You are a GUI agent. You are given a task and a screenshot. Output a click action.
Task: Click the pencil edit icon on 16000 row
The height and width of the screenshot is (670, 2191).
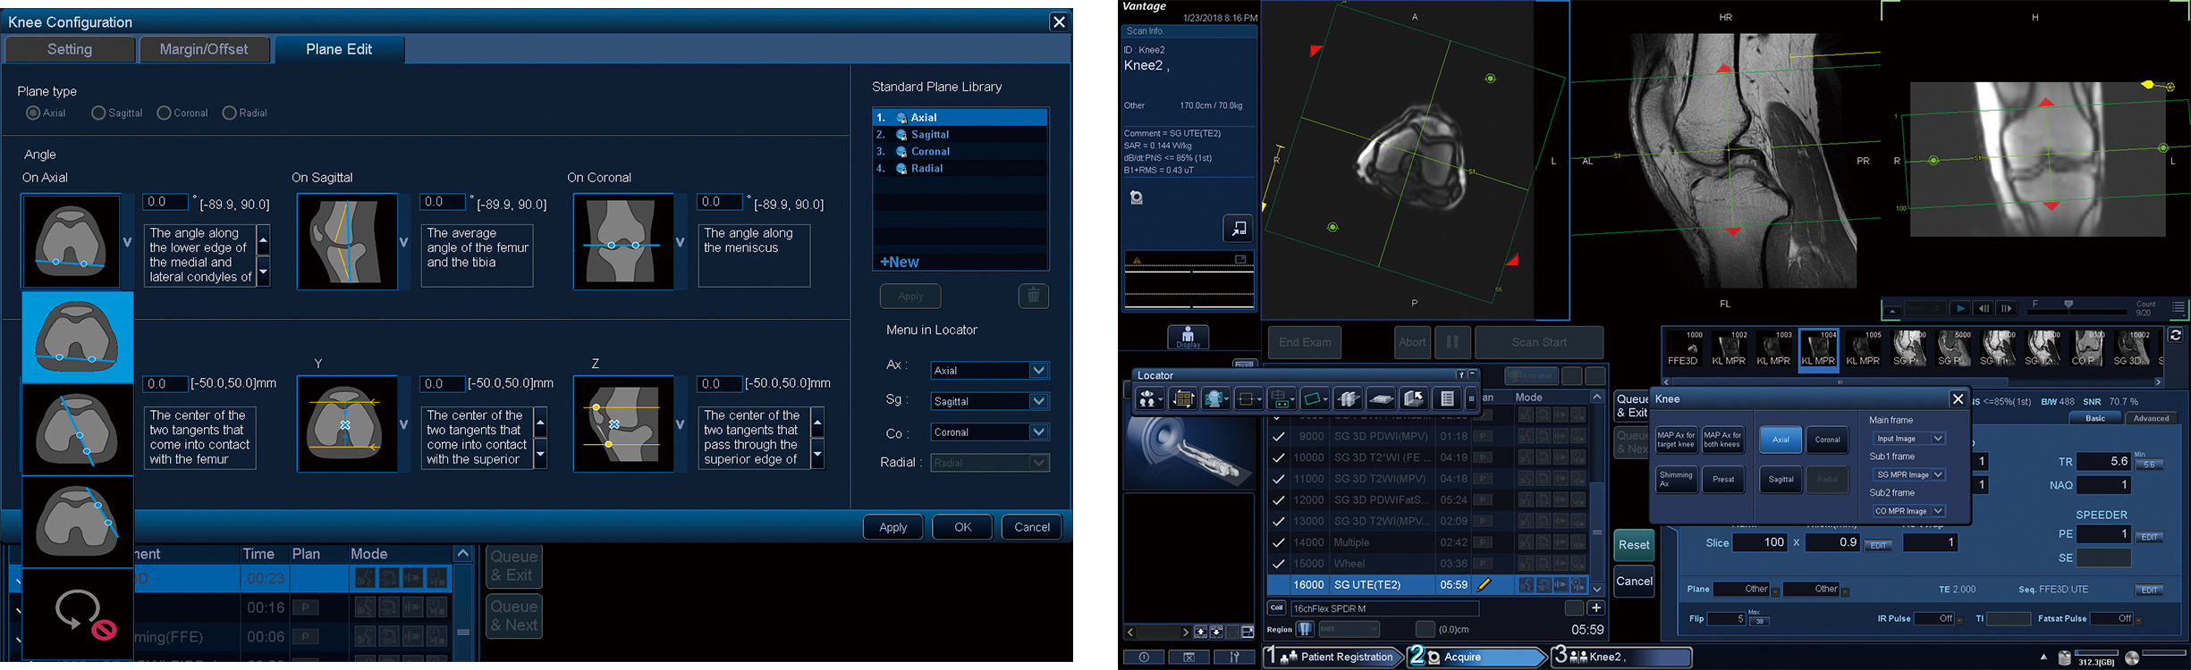[x=1484, y=585]
